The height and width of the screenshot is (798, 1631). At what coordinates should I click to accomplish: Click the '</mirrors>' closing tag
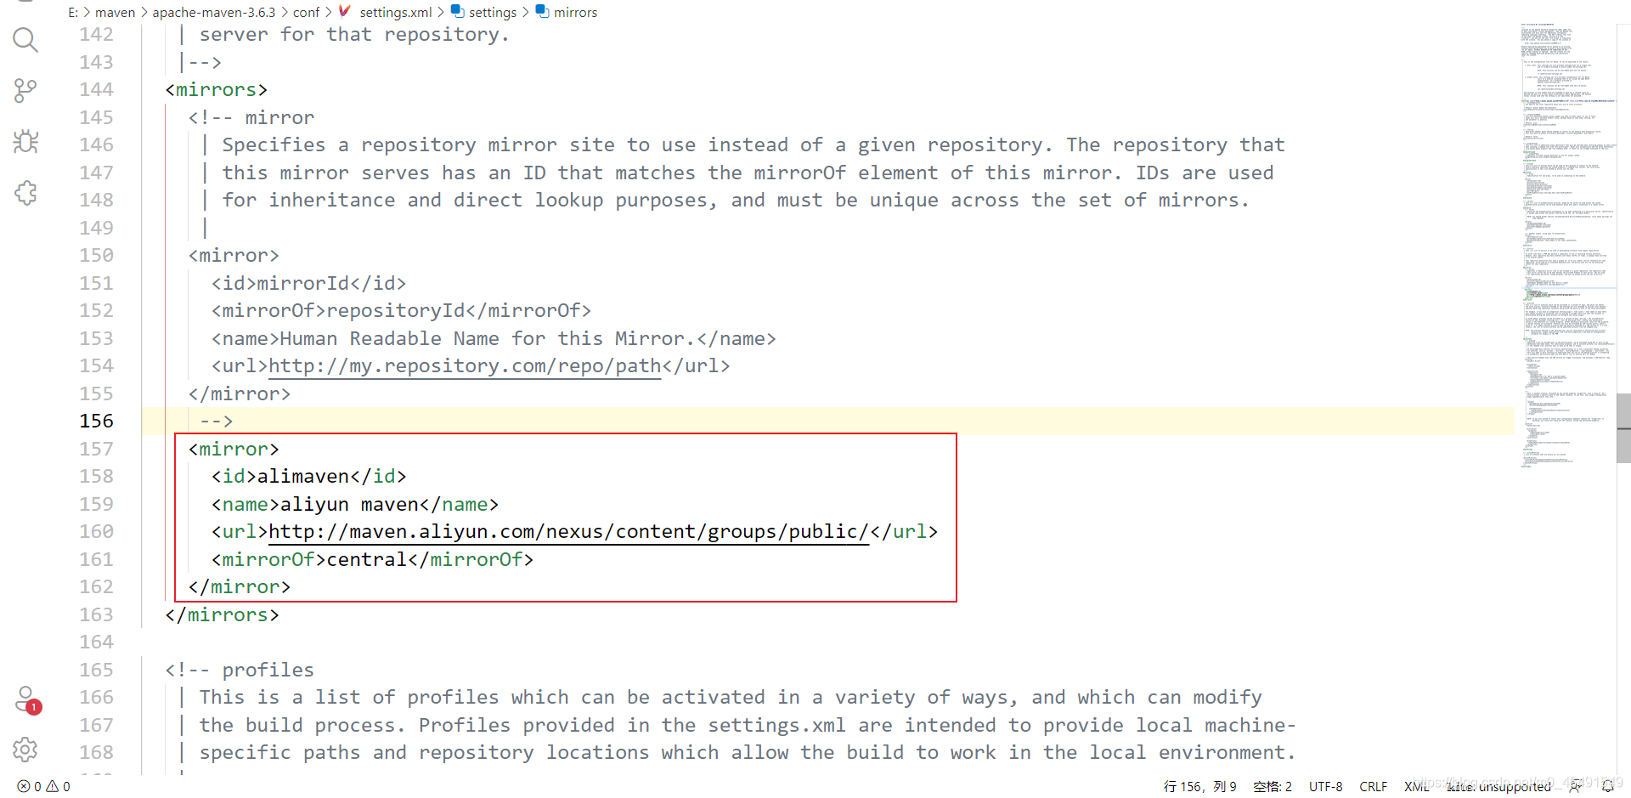tap(223, 615)
